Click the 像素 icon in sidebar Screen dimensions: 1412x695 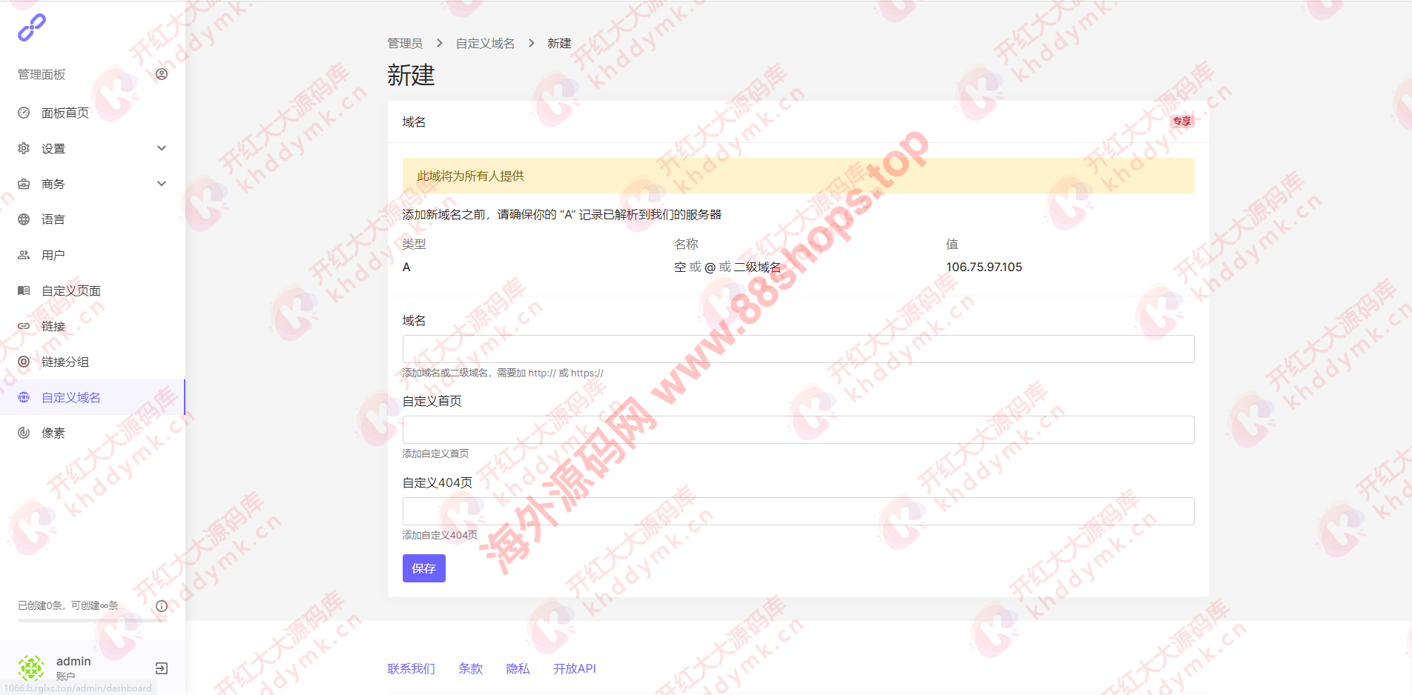(24, 433)
